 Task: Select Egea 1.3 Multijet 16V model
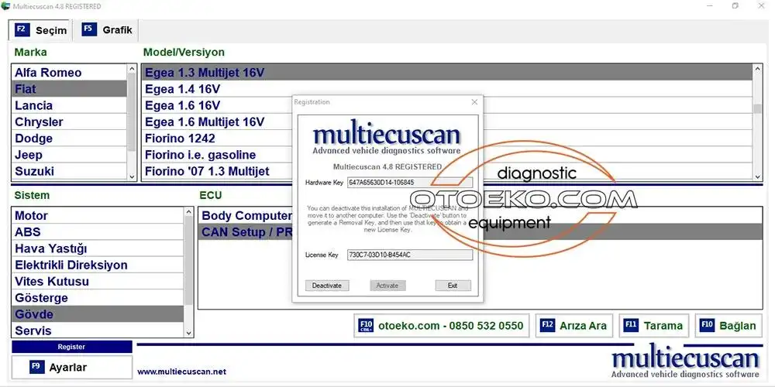click(x=447, y=73)
